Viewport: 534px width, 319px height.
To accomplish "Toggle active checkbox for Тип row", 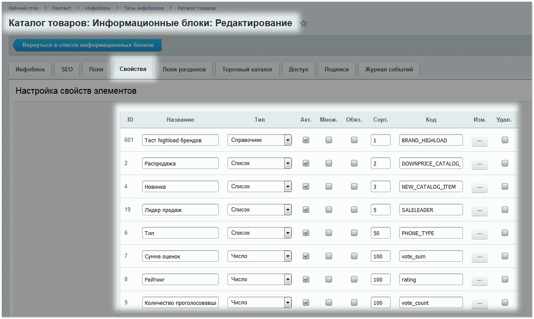I will 306,233.
